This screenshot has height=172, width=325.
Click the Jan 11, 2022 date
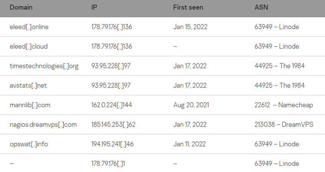190,144
